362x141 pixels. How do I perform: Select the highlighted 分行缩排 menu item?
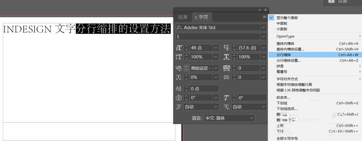click(x=315, y=55)
